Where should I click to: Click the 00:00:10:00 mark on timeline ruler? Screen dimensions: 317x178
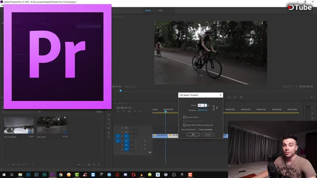pos(230,109)
